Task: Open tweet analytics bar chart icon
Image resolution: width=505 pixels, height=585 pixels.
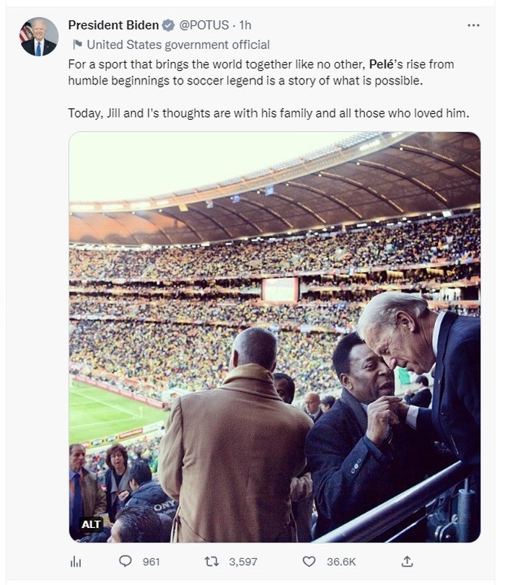Action: (x=74, y=561)
